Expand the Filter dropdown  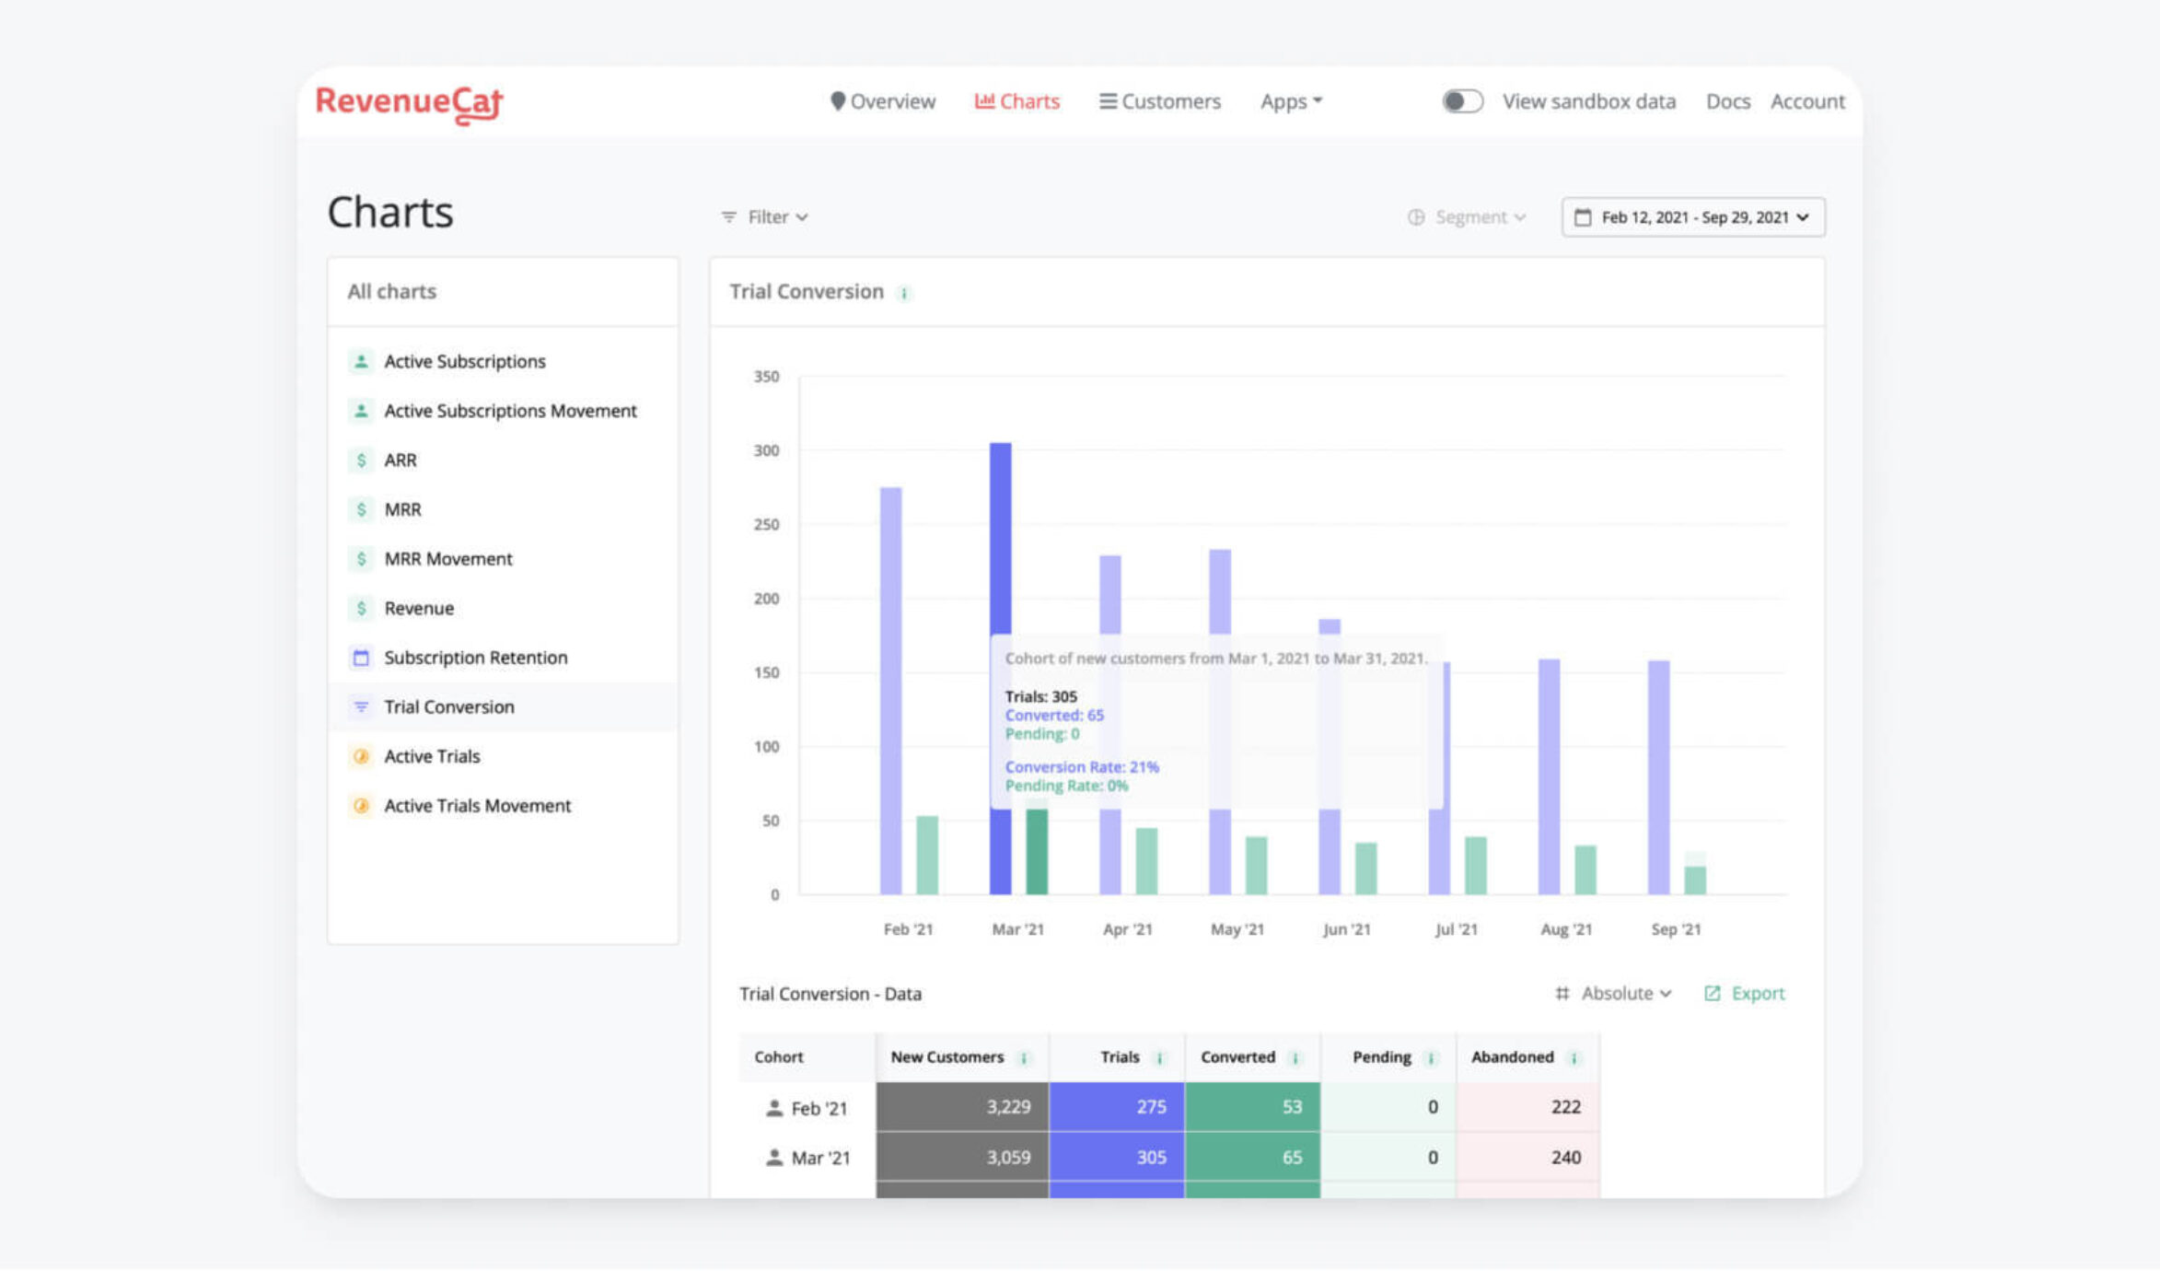pyautogui.click(x=764, y=216)
